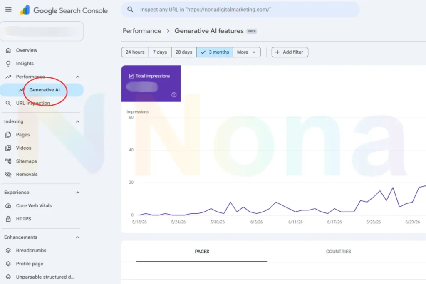
Task: Collapse the Enhancements section chevron
Action: tap(78, 237)
